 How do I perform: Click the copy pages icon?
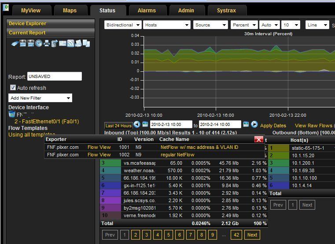(x=86, y=44)
